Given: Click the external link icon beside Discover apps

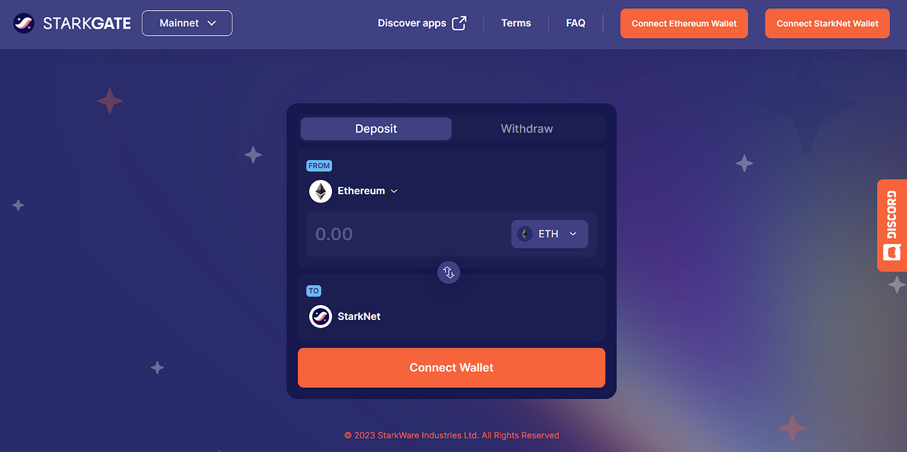Looking at the screenshot, I should (x=459, y=23).
